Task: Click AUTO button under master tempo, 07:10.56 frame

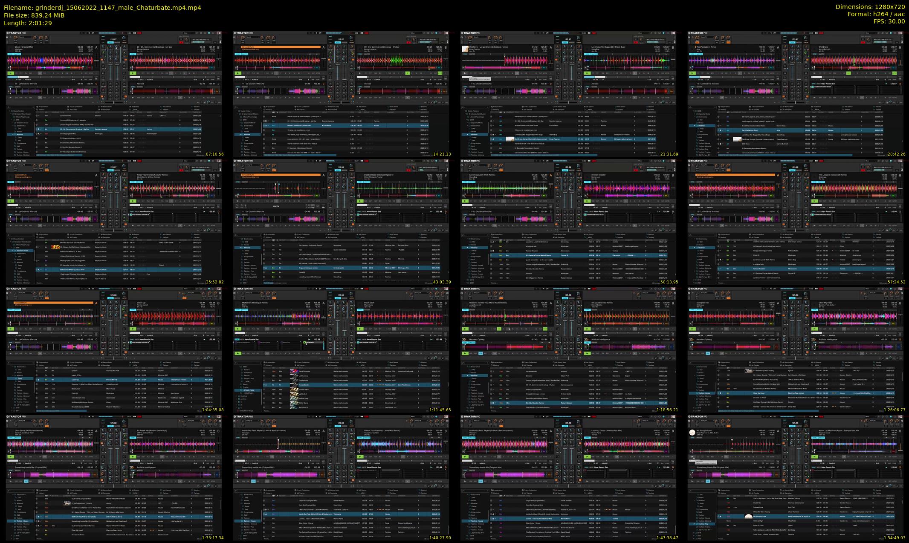Action: pyautogui.click(x=110, y=42)
